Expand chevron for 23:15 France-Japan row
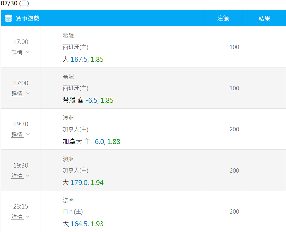This screenshot has width=286, height=232. tap(28, 217)
